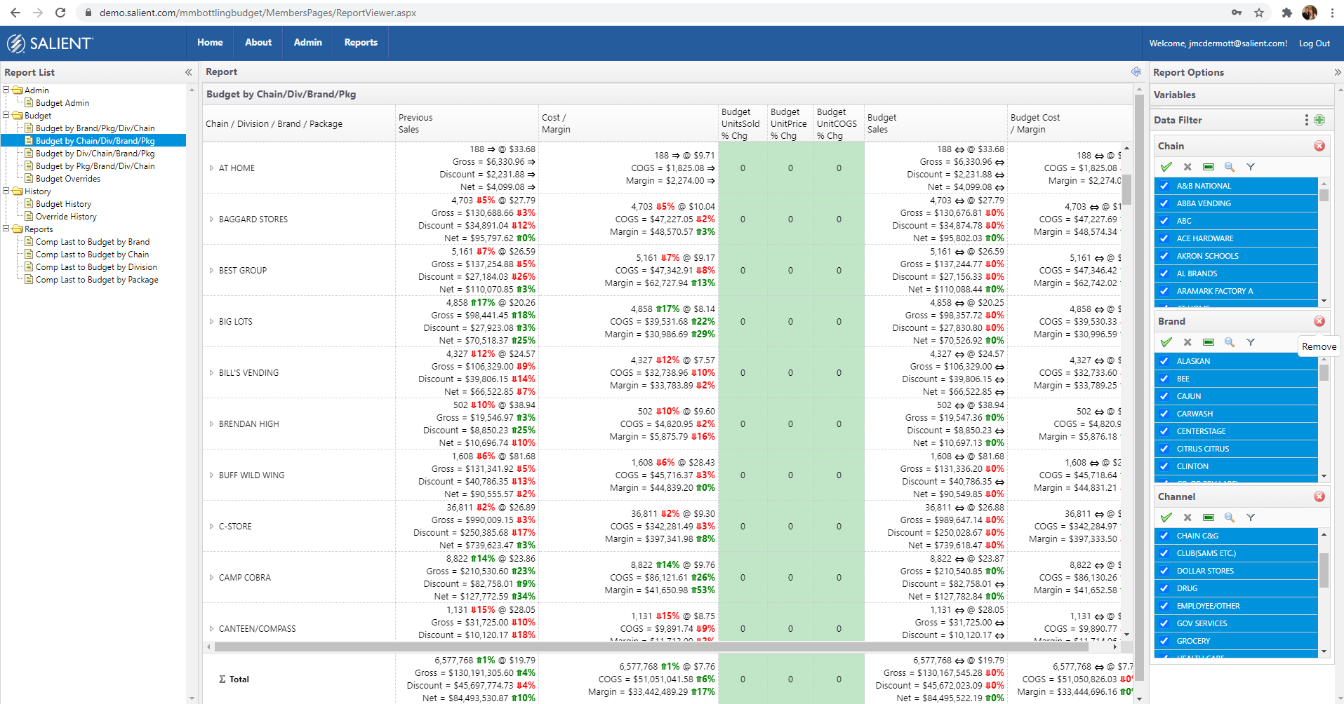The height and width of the screenshot is (704, 1344).
Task: Expand the BEST GROUP row
Action: tap(211, 271)
